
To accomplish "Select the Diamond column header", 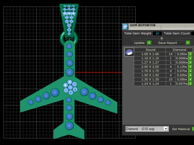I will coord(179,50).
